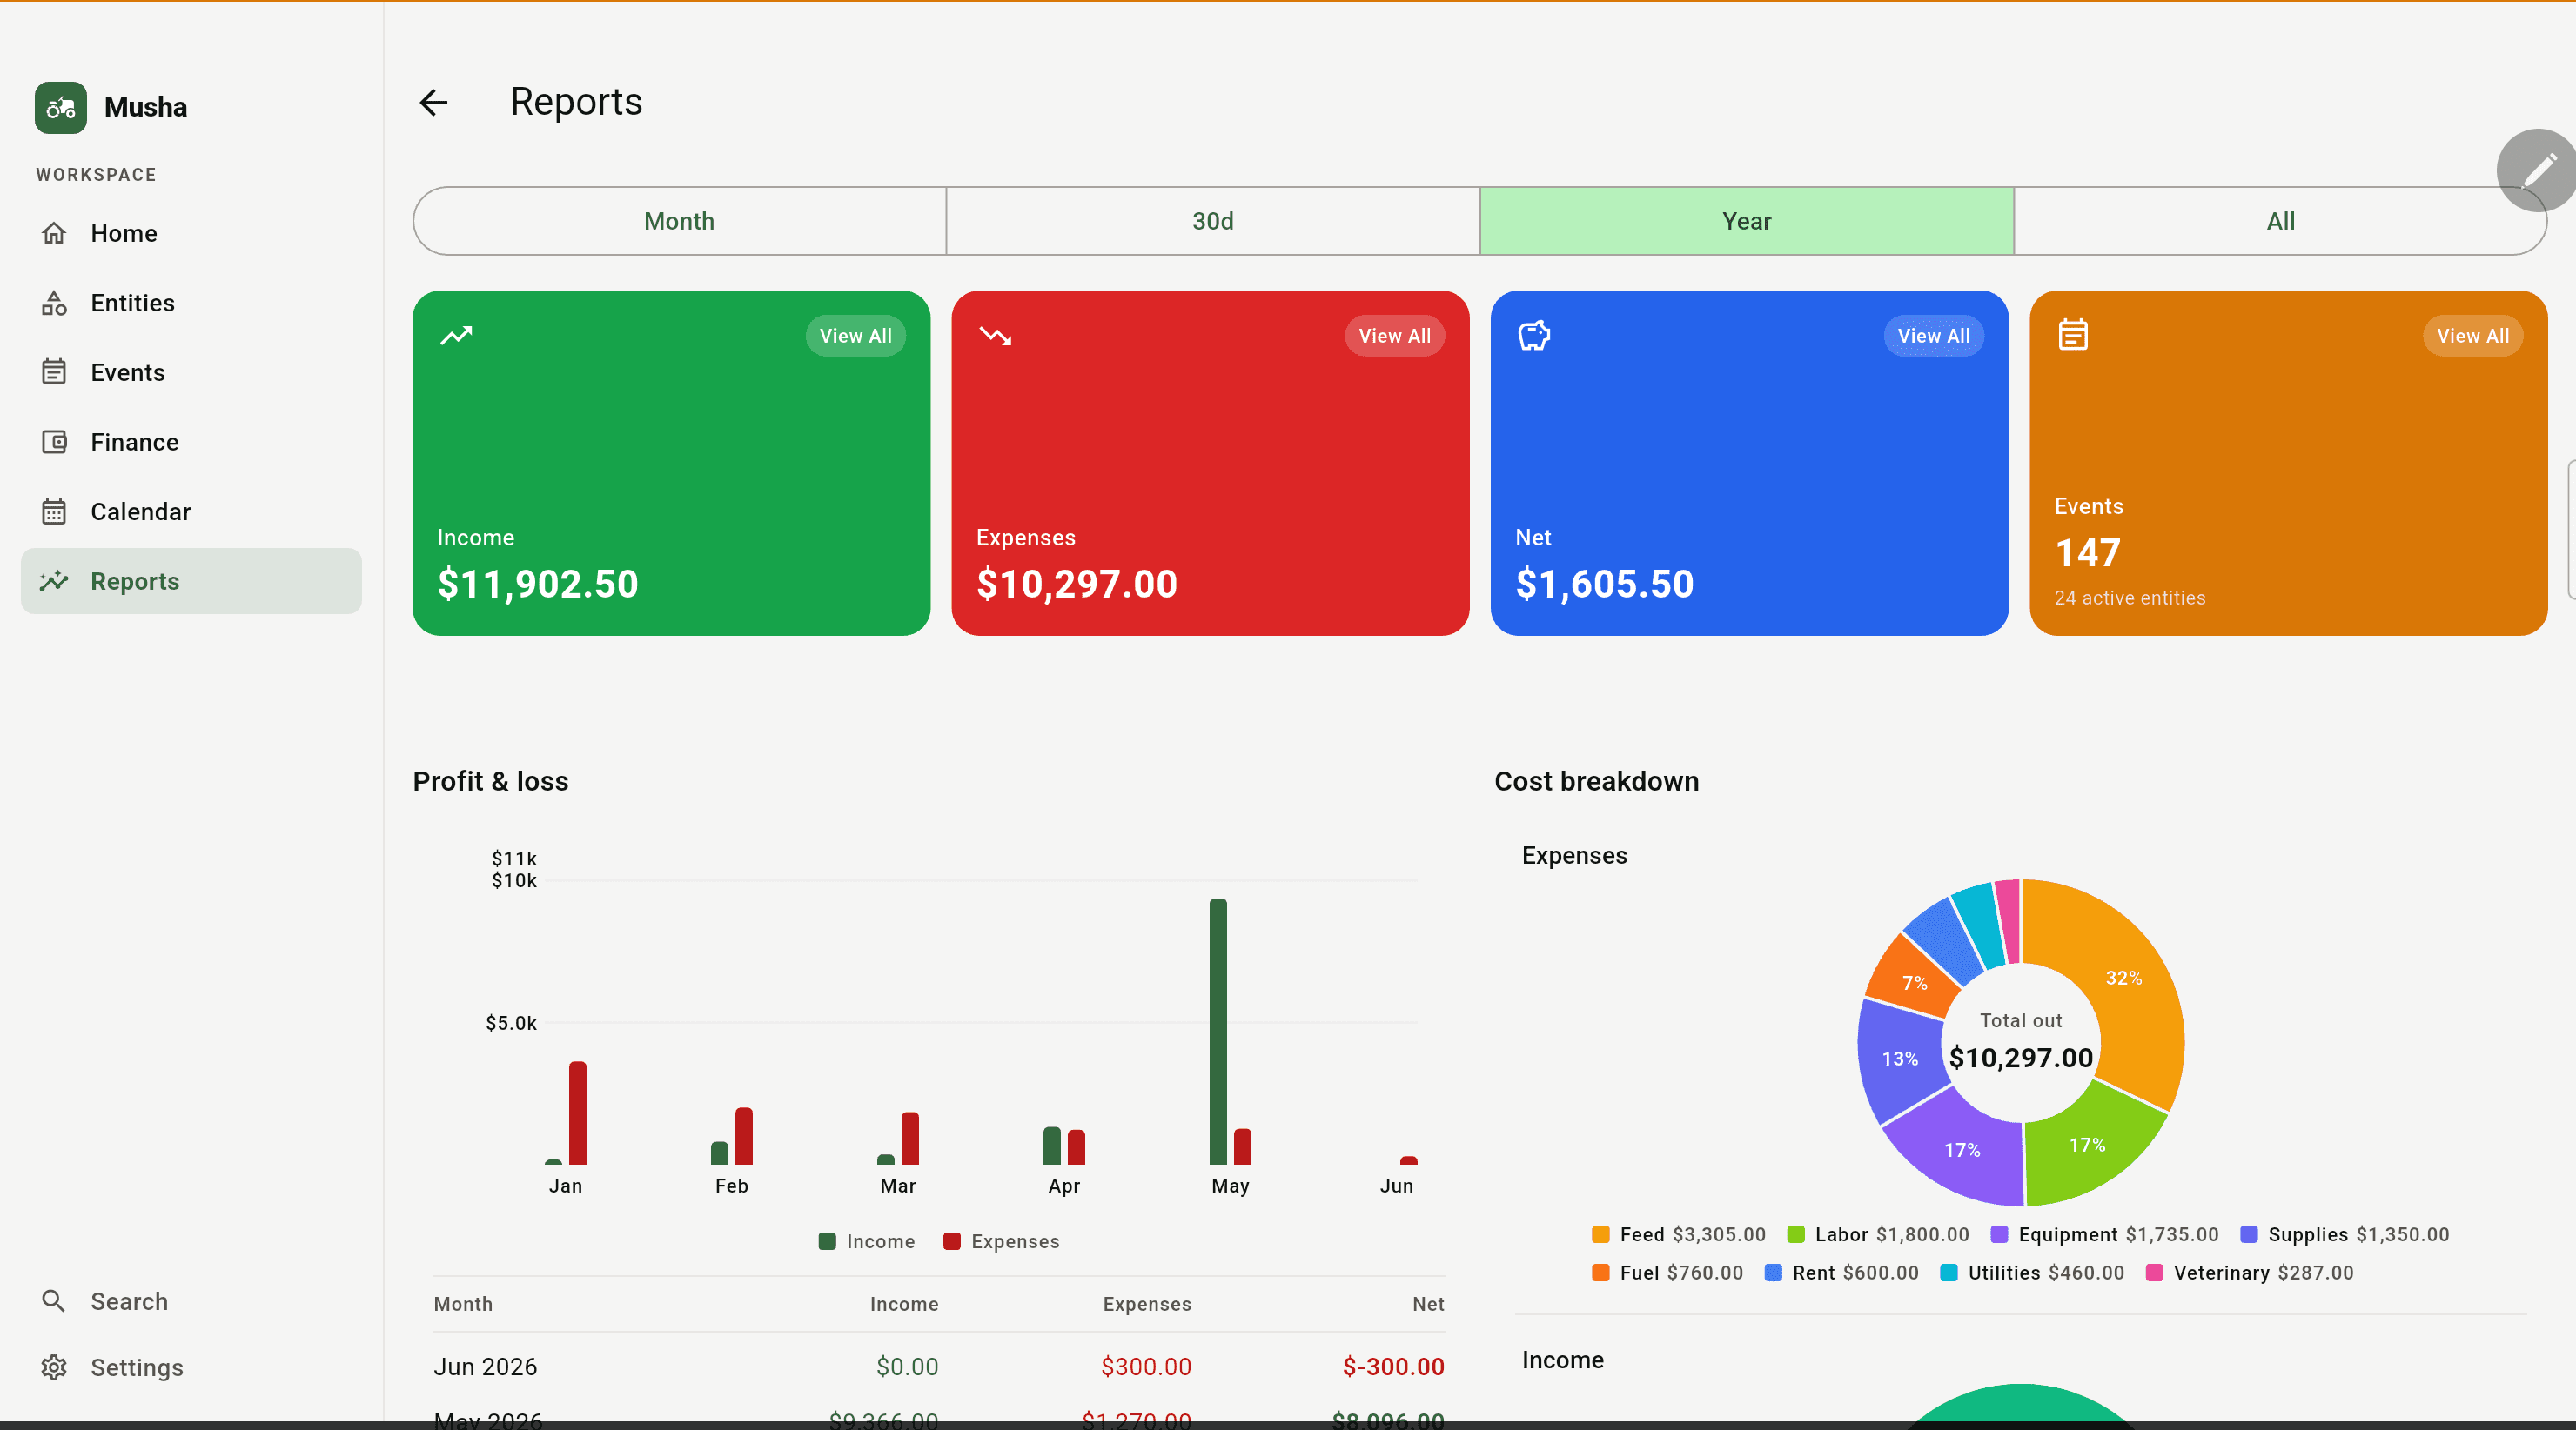Image resolution: width=2576 pixels, height=1430 pixels.
Task: Click the Expenses card total $10,297.00
Action: (x=1077, y=584)
